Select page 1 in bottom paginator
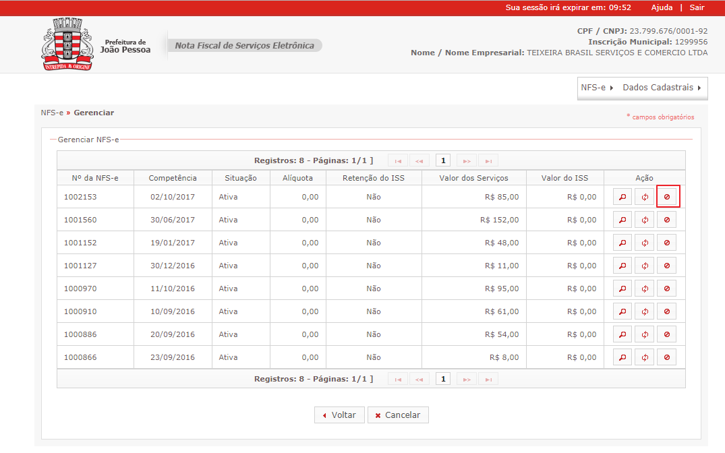Image resolution: width=725 pixels, height=453 pixels. pos(443,379)
